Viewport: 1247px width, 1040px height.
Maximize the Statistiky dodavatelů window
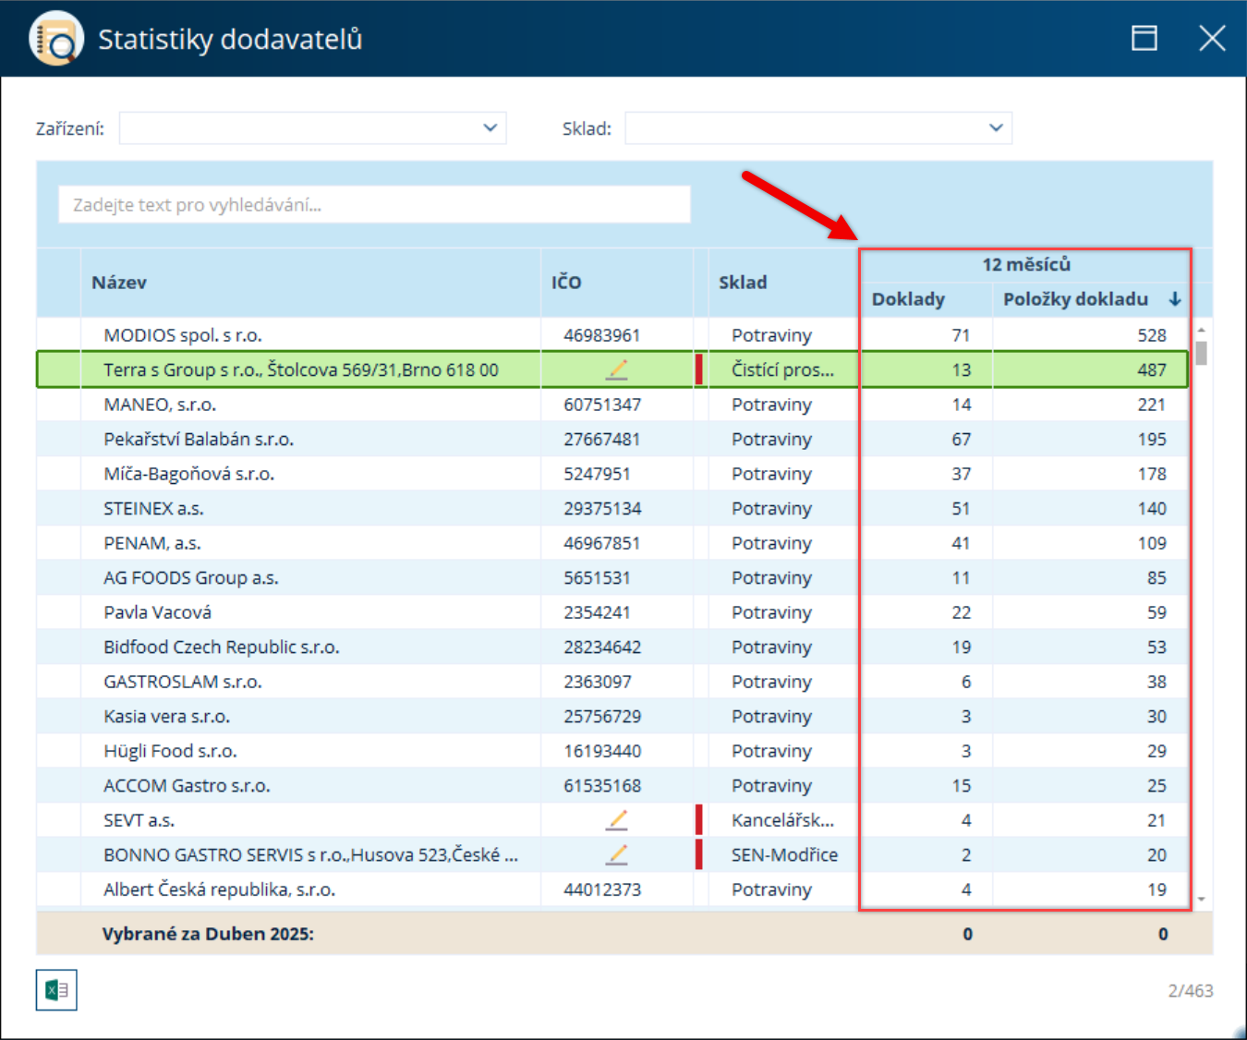(1144, 38)
